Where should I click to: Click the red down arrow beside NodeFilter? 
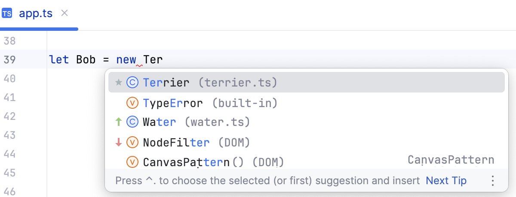coord(119,142)
